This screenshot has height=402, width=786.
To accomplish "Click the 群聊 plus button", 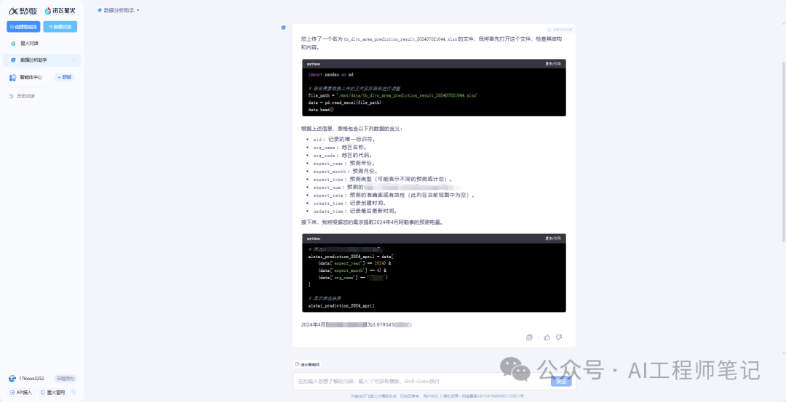I will (64, 78).
